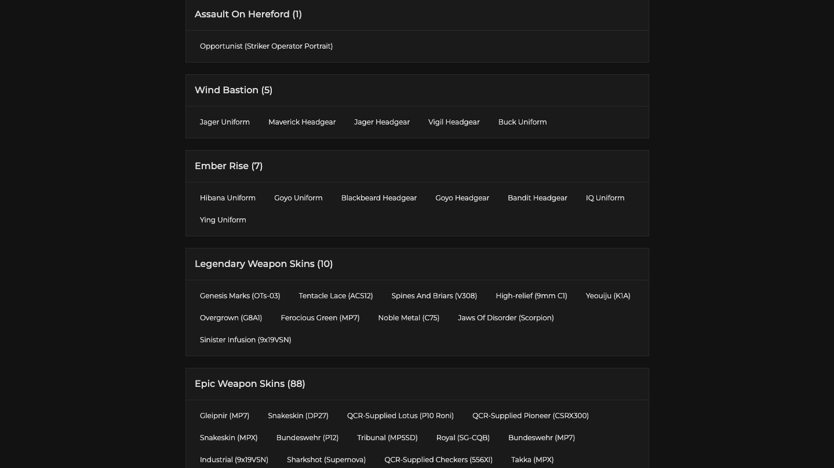
Task: Select QCR-Supplied Lotus (P10 Roni) skin
Action: (400, 416)
